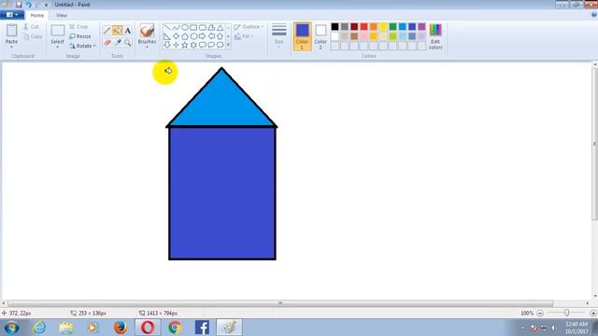Select the Eraser tool
598x336 pixels.
coord(107,43)
